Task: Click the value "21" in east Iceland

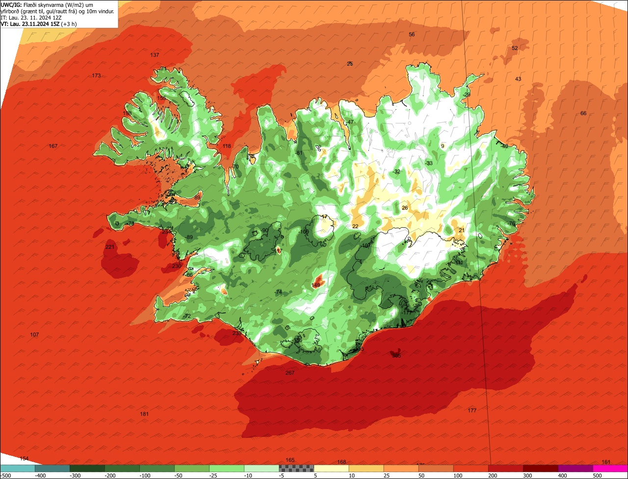Action: (x=462, y=230)
